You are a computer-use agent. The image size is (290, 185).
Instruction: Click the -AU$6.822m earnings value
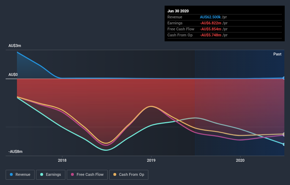(211, 23)
